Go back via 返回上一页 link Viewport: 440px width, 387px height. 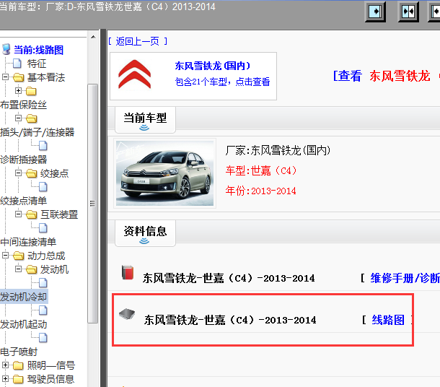[138, 42]
